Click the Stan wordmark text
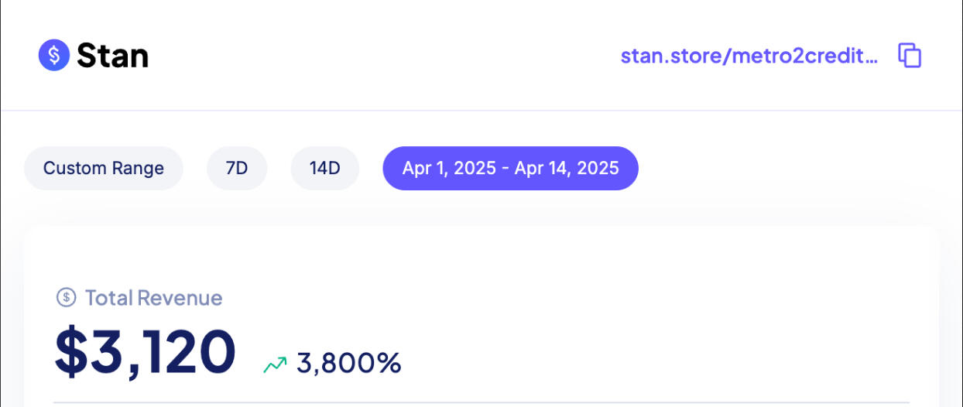Image resolution: width=963 pixels, height=407 pixels. pos(112,56)
